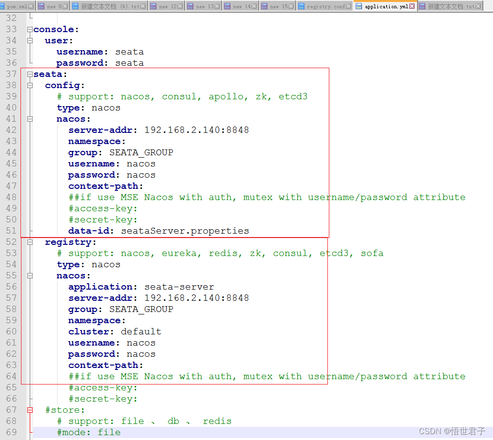Click the #secret-key: comment on line 66
Image resolution: width=493 pixels, height=440 pixels.
(103, 399)
